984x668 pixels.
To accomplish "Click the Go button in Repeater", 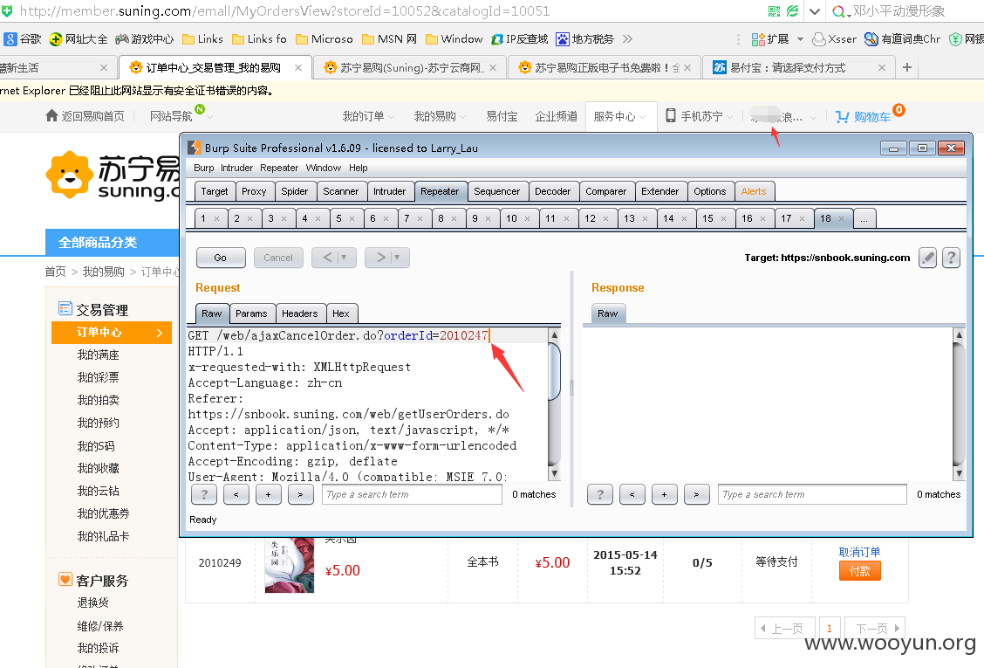I will click(220, 258).
